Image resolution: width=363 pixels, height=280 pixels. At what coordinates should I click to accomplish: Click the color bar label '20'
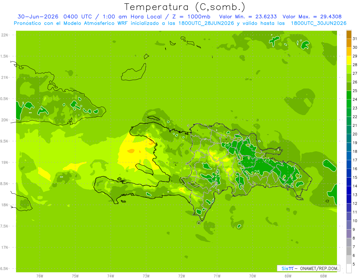pyautogui.click(x=355, y=134)
